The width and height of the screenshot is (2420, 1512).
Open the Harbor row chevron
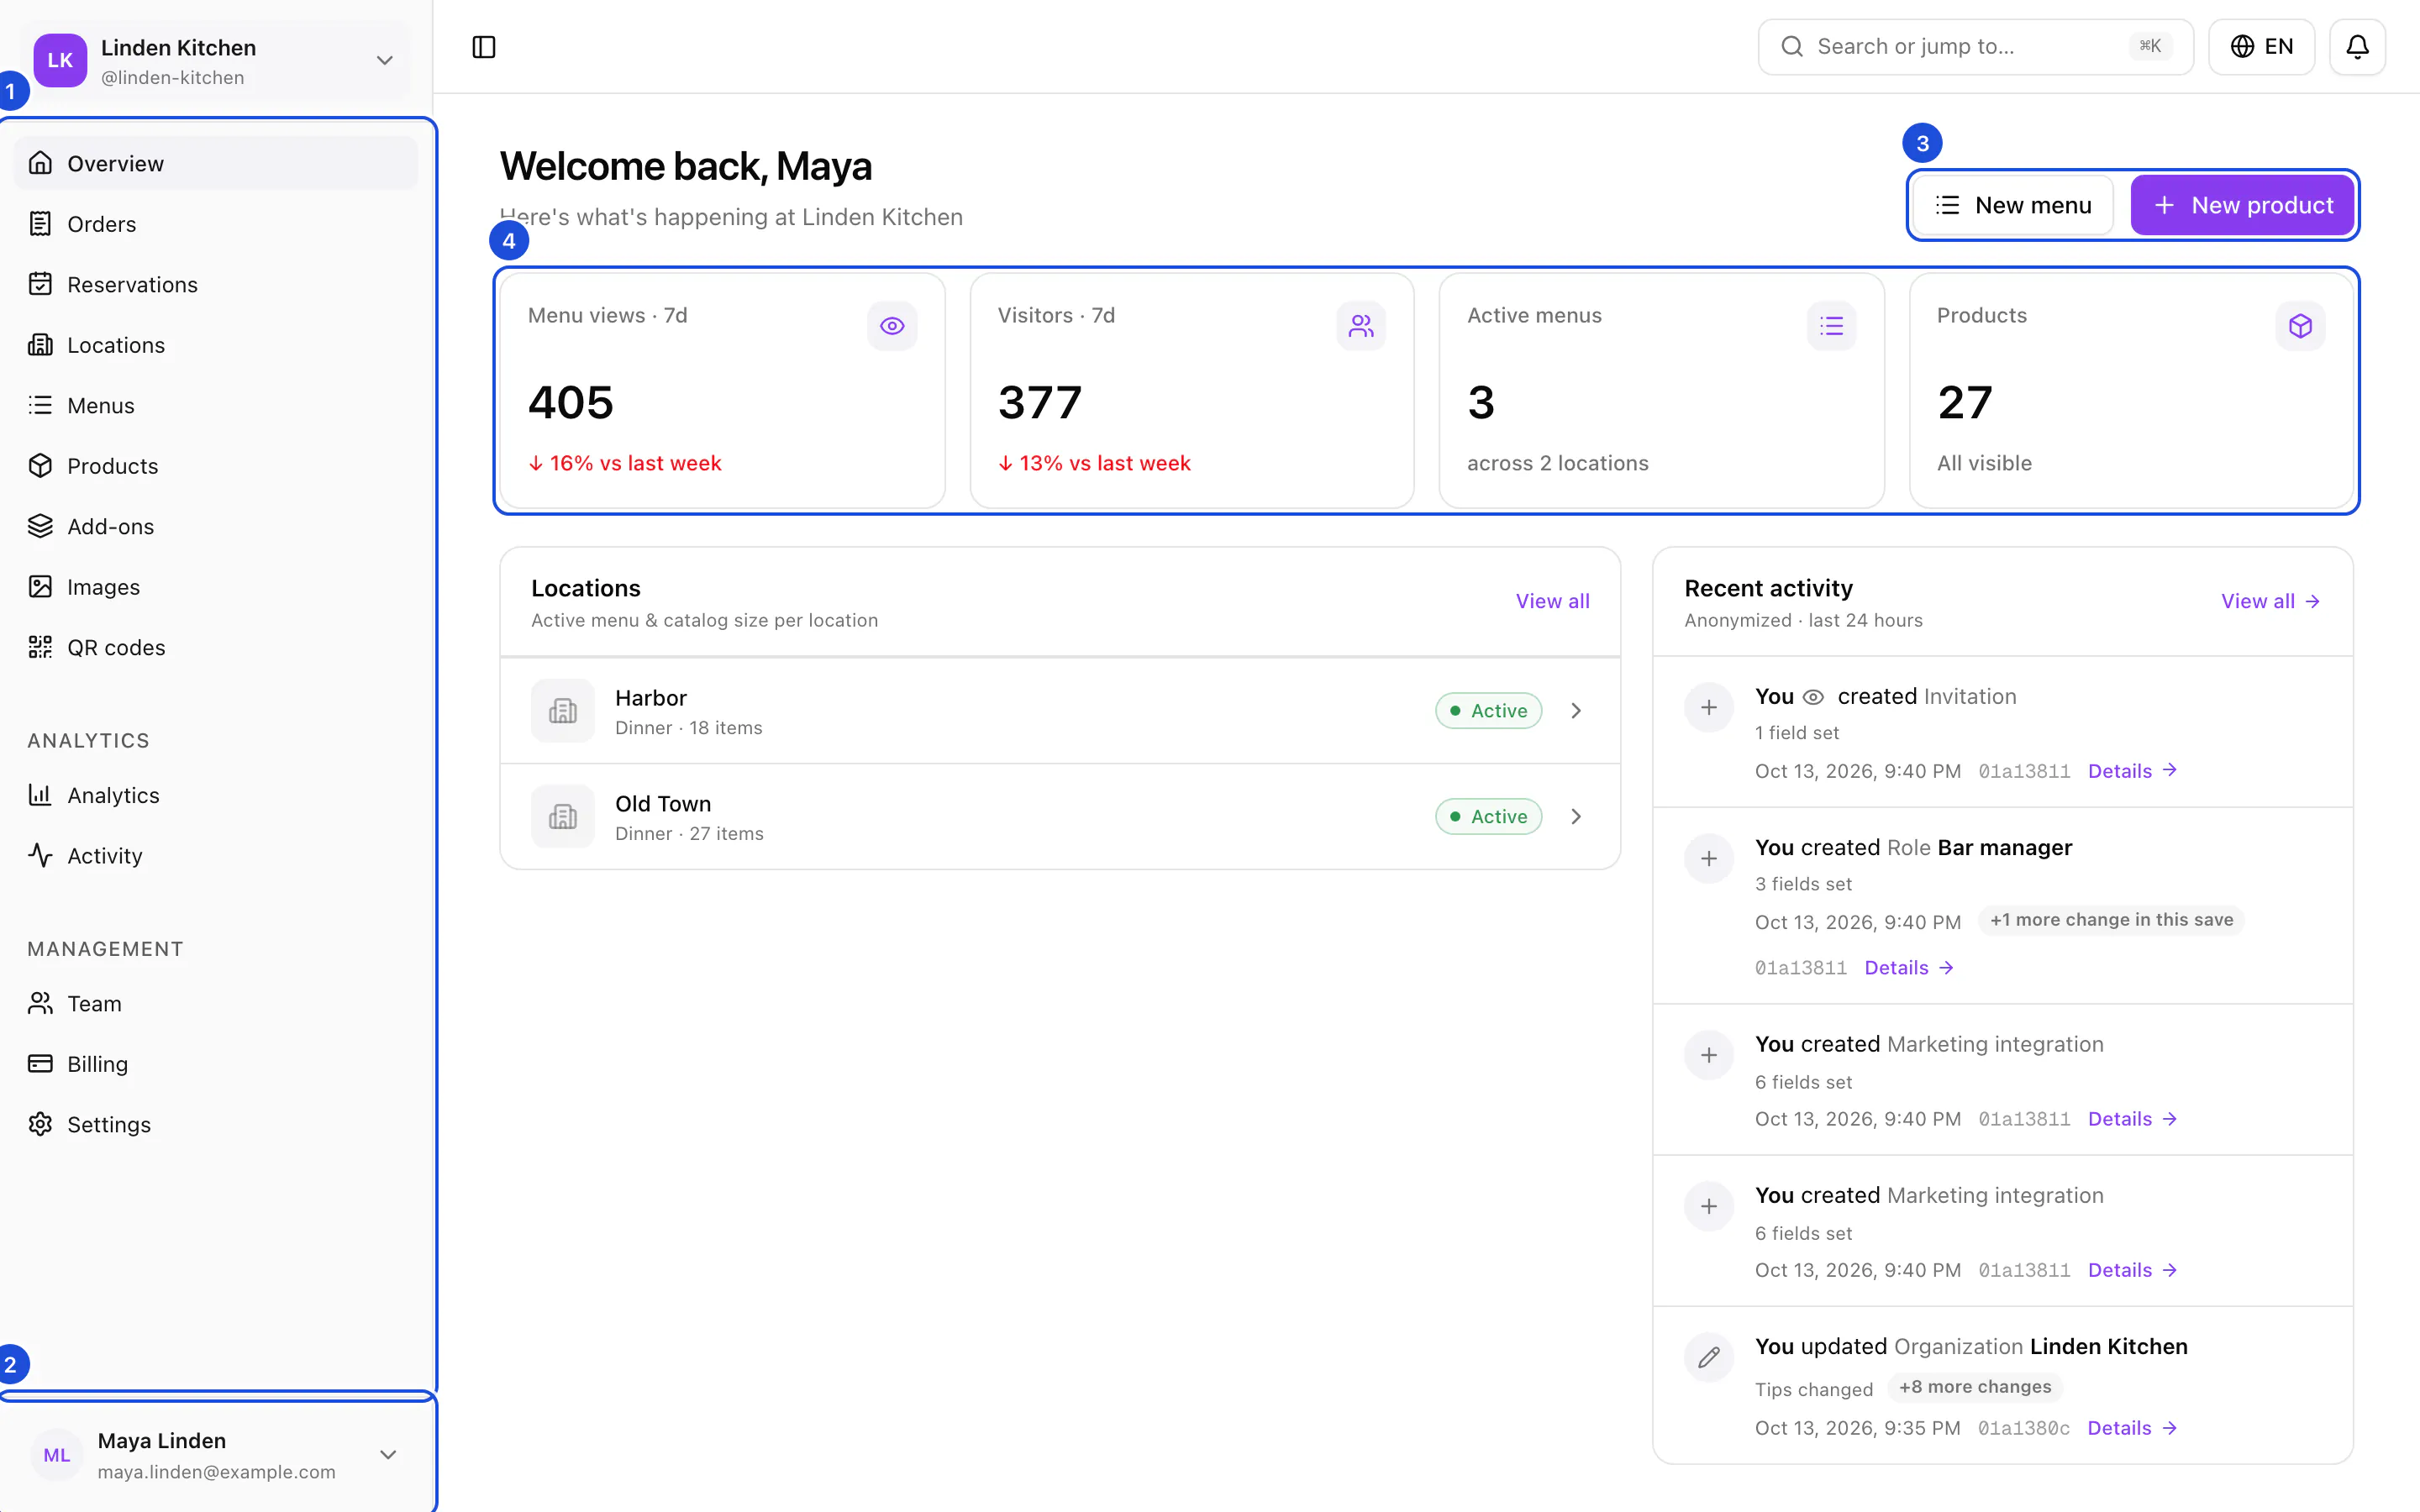[x=1576, y=711]
